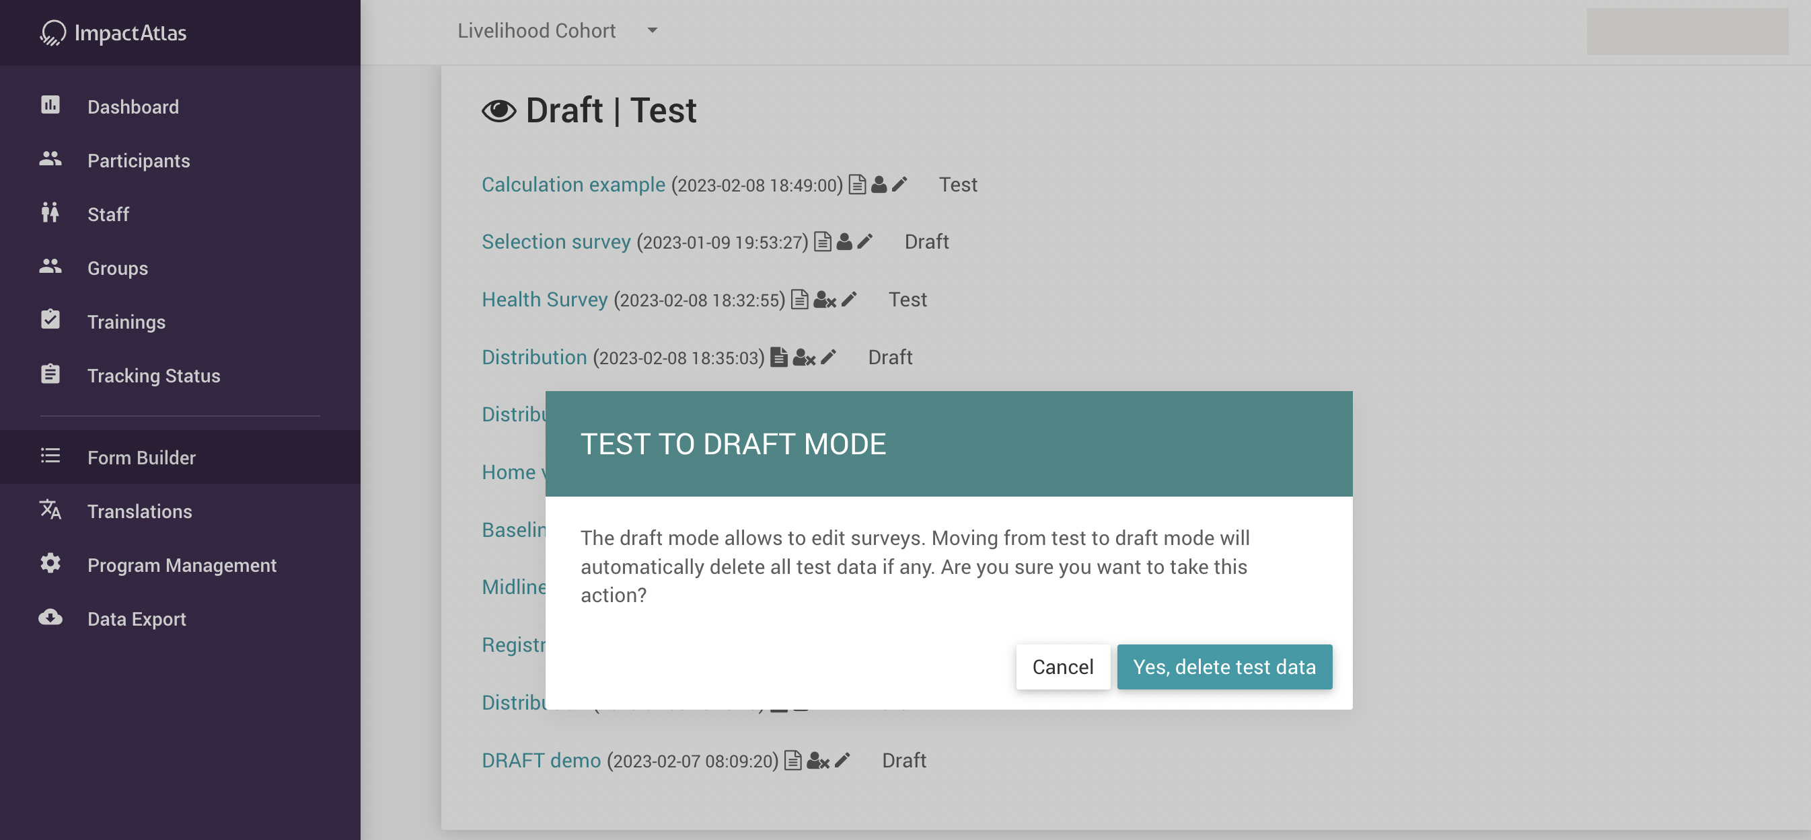Cancel the Test to Draft Mode dialog

point(1062,667)
